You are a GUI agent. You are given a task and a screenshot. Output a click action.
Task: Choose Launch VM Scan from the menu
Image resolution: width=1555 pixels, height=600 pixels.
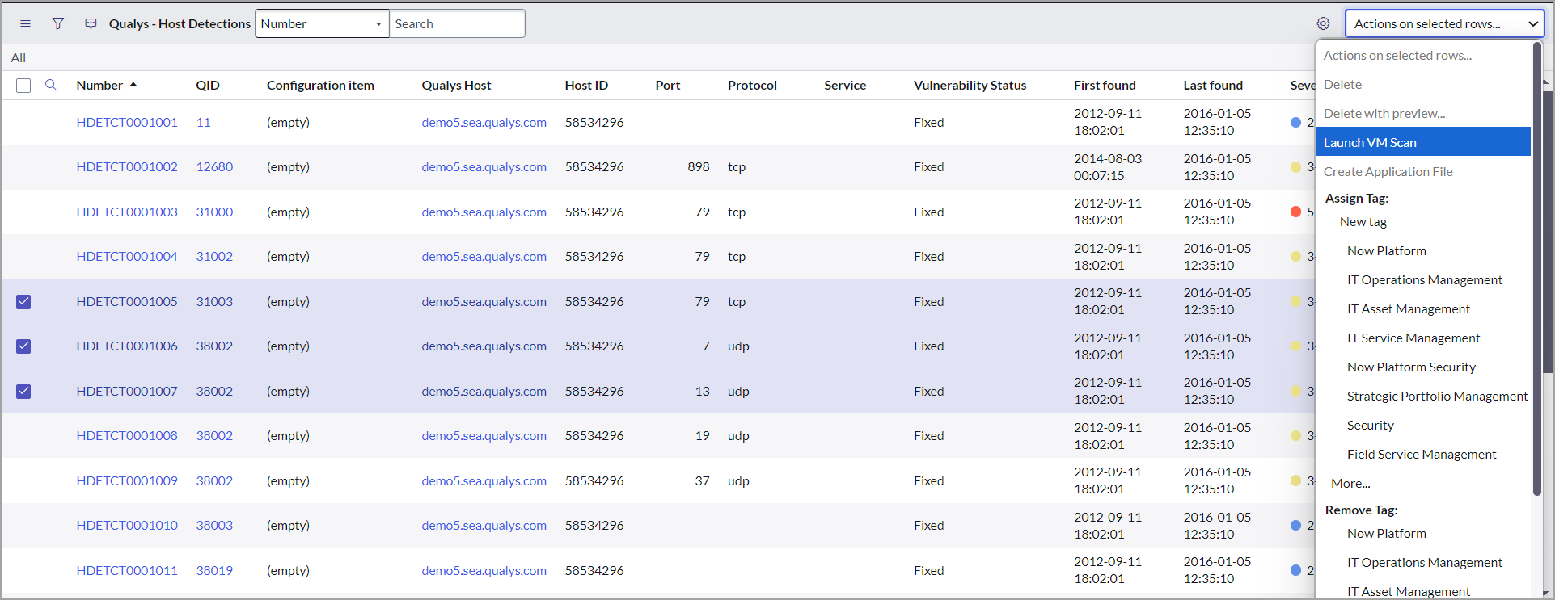pyautogui.click(x=1423, y=142)
